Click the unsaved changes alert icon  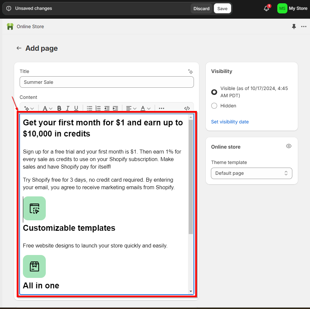[9, 9]
